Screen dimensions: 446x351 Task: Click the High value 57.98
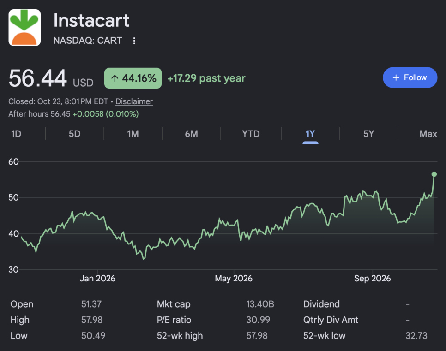[91, 320]
